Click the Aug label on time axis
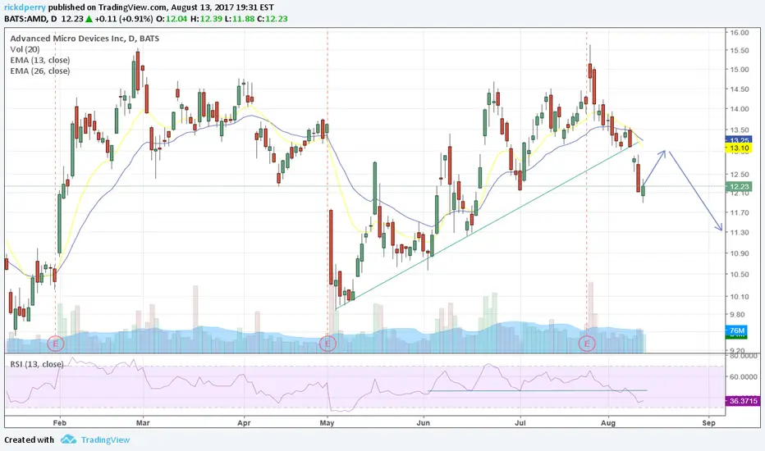The height and width of the screenshot is (451, 765). pos(608,423)
